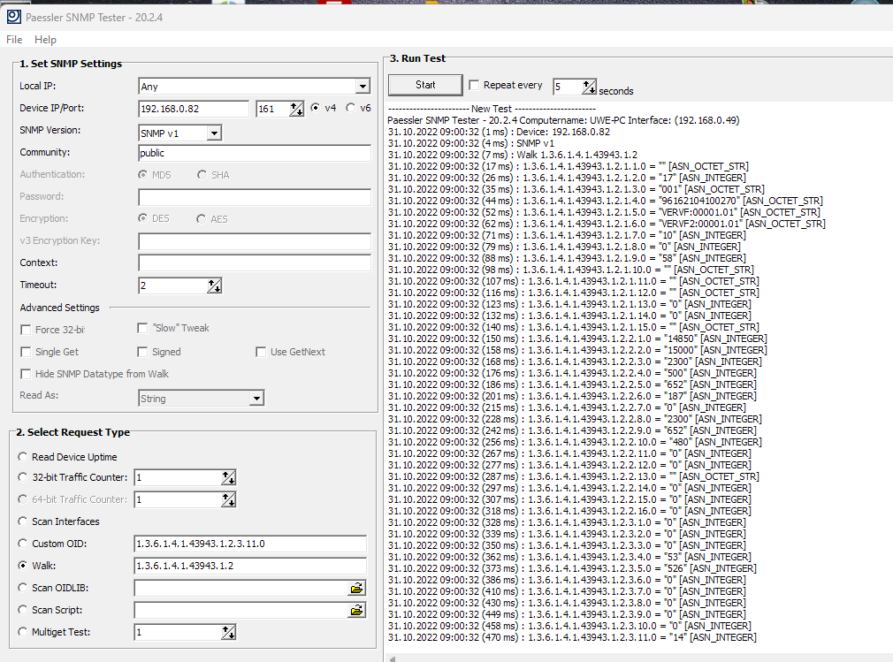Screen dimensions: 893x662
Task: Click the result line "VERVF2:00001.01"
Action: pos(607,224)
